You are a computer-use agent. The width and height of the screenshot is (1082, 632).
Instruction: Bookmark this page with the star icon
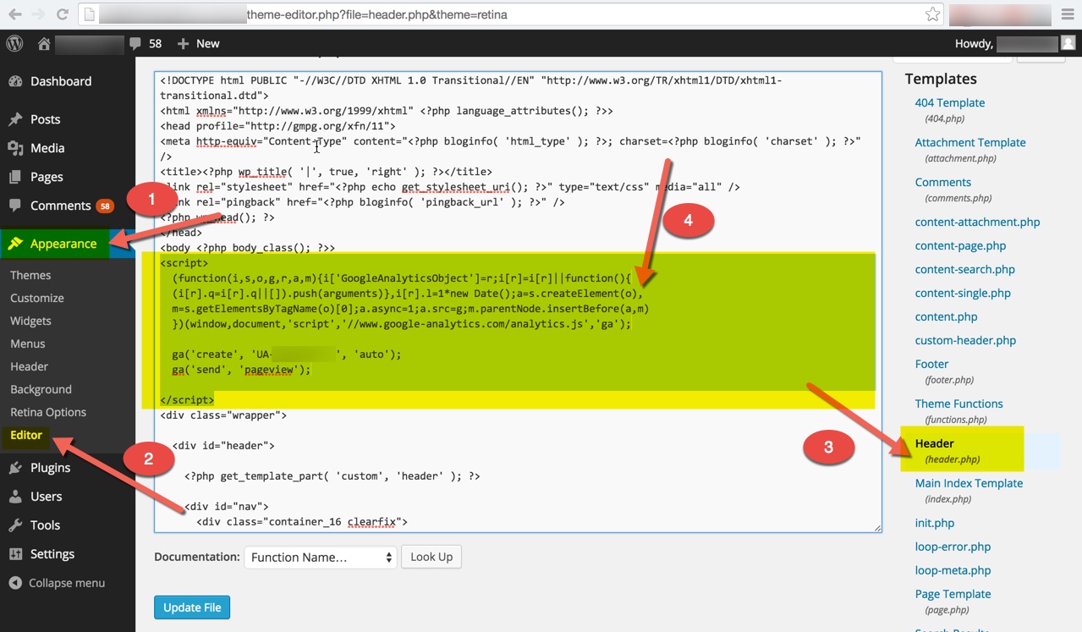[931, 14]
